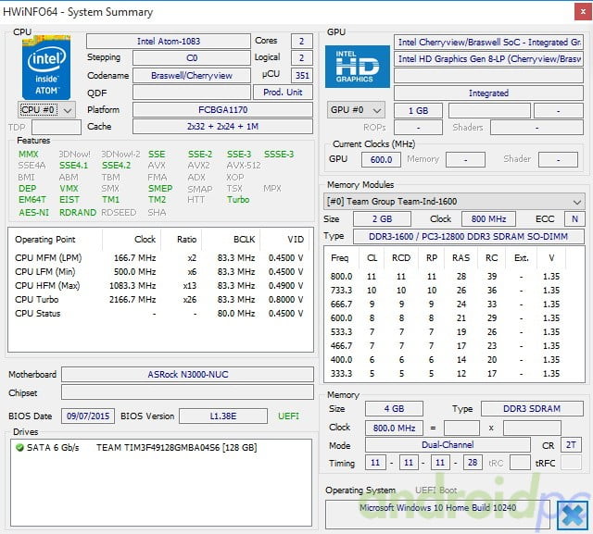This screenshot has height=534, width=593.
Task: Click the ECC value N field
Action: point(574,219)
